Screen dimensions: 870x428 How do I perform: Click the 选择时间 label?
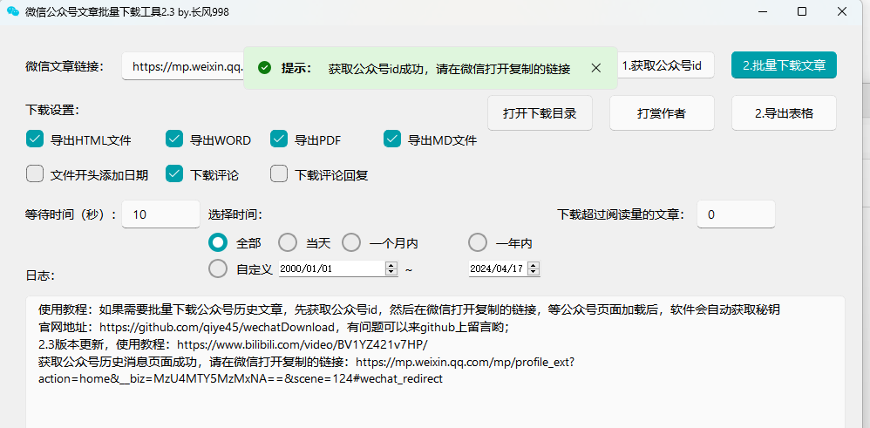coord(235,214)
